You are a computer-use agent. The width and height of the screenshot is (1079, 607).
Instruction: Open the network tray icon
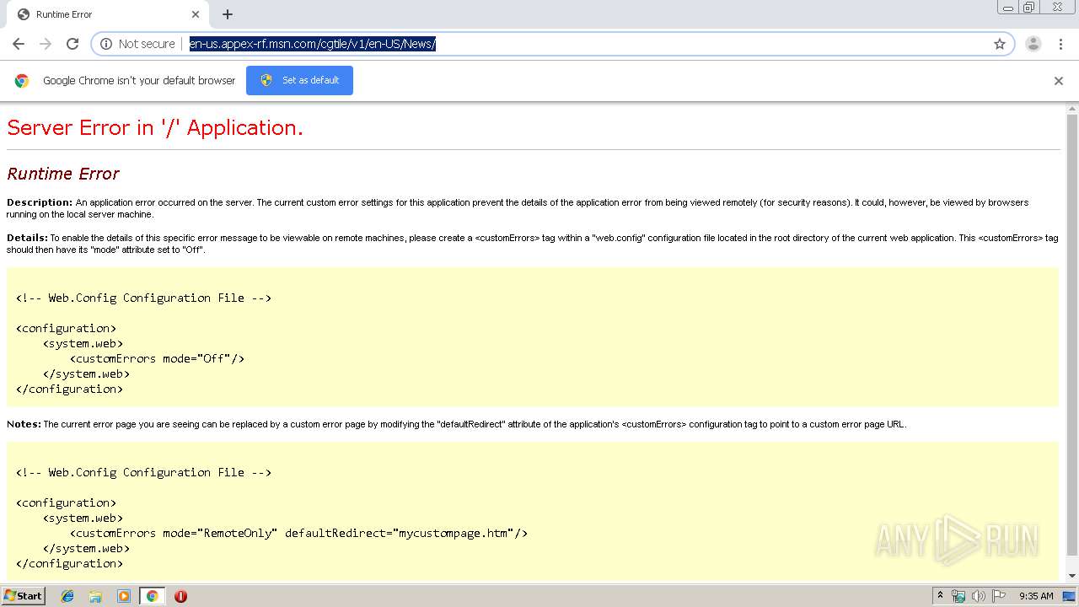tap(958, 596)
